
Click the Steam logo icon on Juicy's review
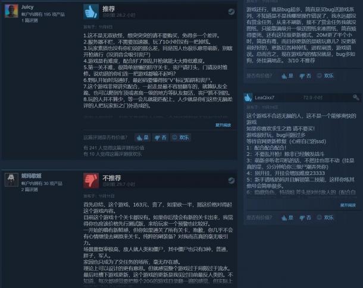(231, 11)
